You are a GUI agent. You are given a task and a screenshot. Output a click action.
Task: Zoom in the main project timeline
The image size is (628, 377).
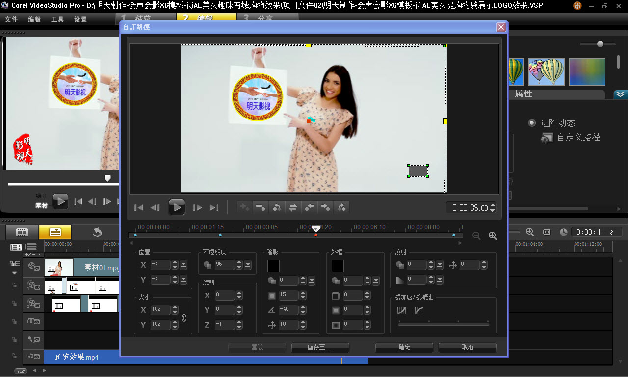tap(530, 232)
